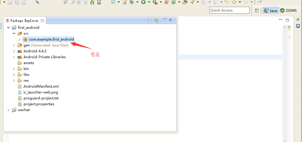Collapse the src folder node
This screenshot has height=142, width=302.
(x=14, y=34)
